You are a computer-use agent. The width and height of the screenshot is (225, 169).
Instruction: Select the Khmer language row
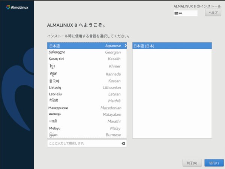(x=87, y=66)
